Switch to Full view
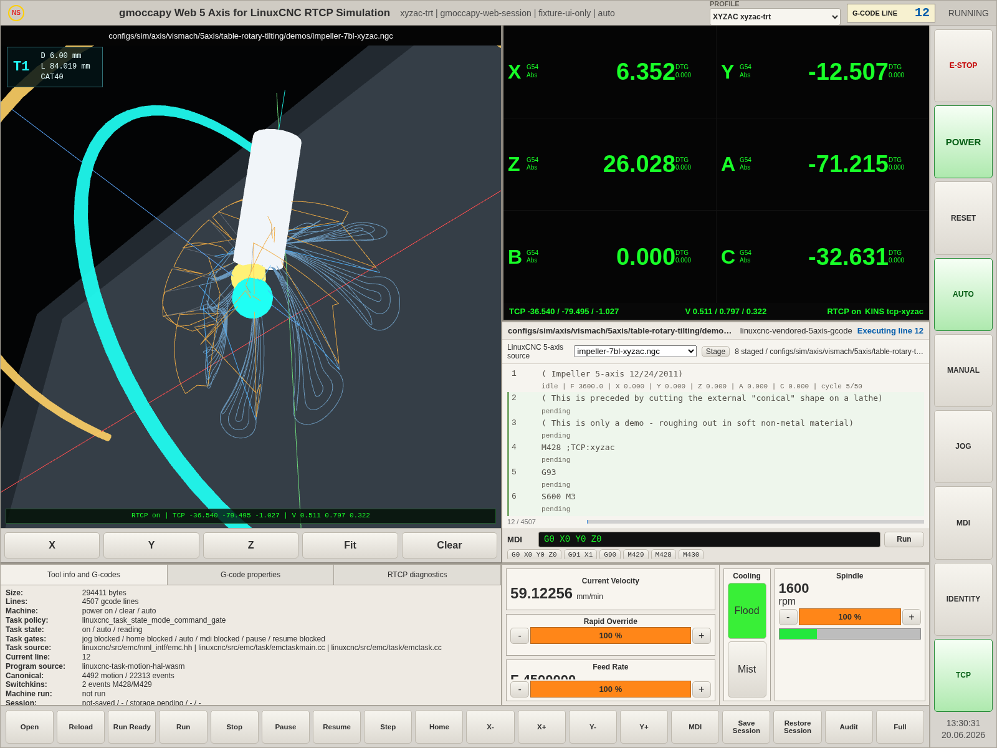Image resolution: width=997 pixels, height=748 pixels. tap(900, 727)
